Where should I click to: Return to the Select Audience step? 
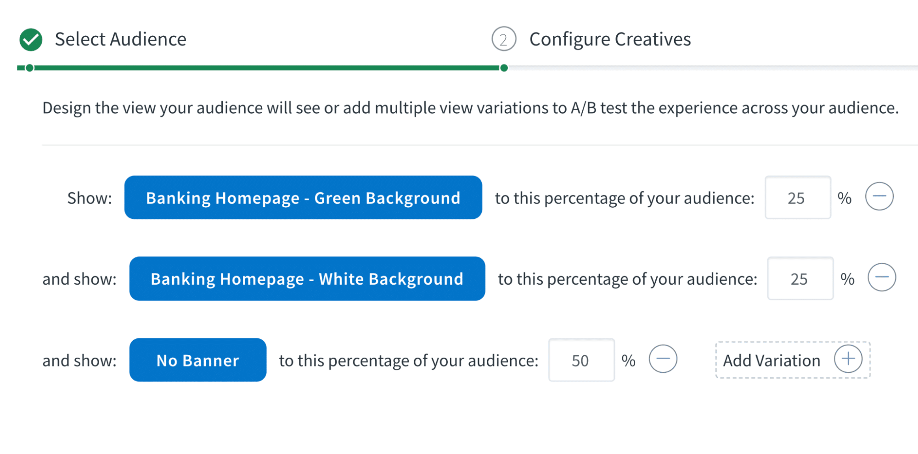121,39
